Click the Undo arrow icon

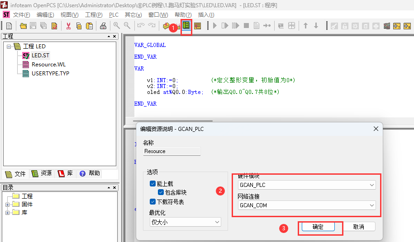(141, 26)
